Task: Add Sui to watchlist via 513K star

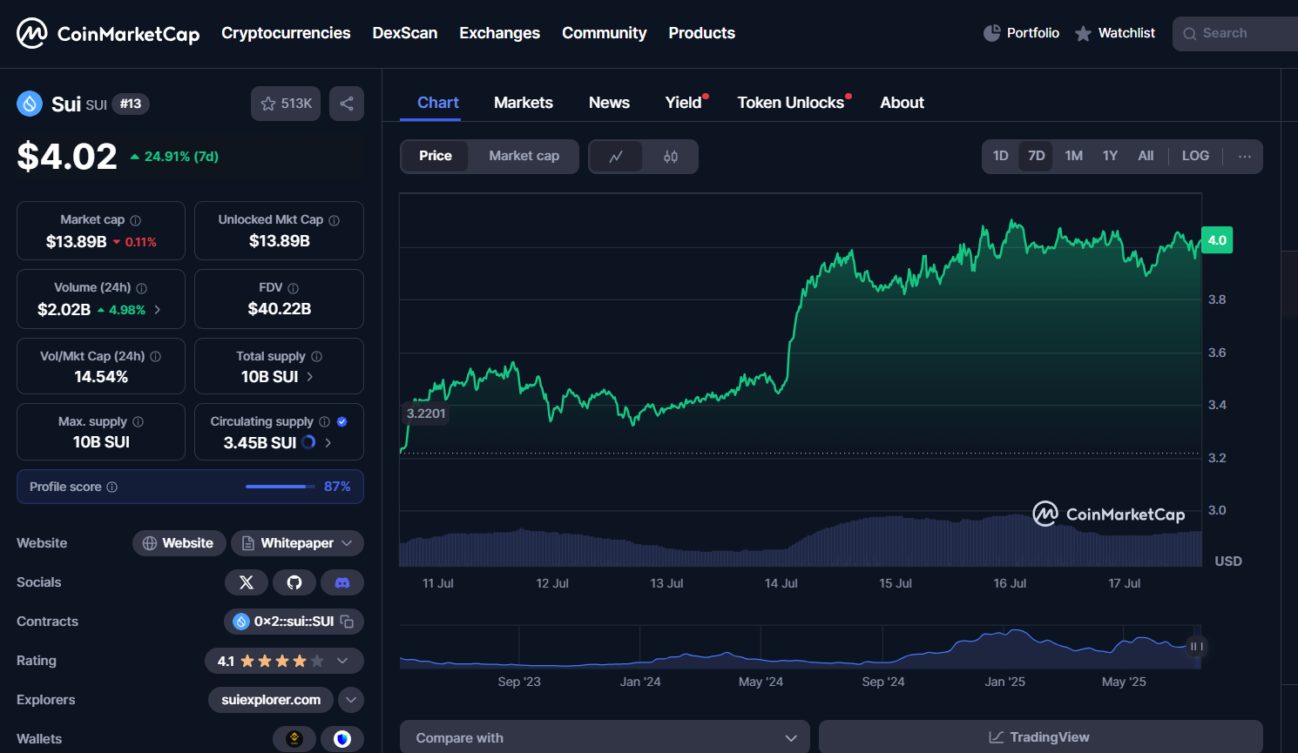Action: coord(286,104)
